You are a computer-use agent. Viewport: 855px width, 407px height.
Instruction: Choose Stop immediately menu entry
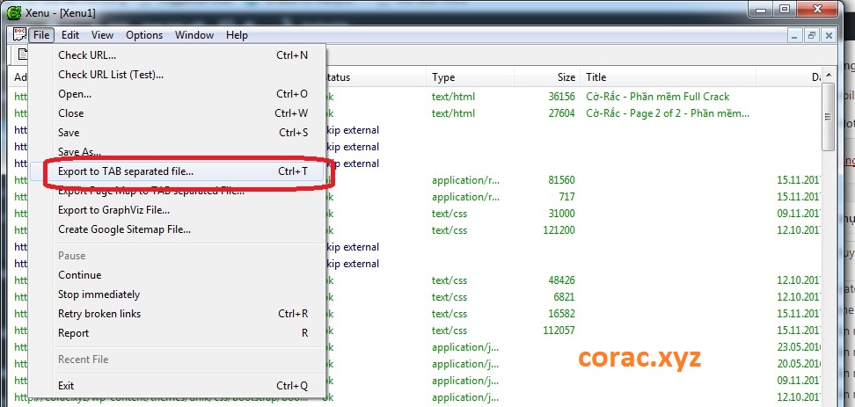point(179,294)
